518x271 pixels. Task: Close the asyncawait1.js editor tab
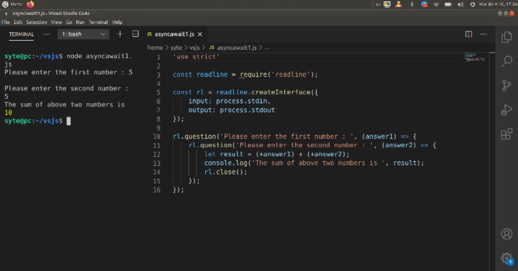point(200,34)
